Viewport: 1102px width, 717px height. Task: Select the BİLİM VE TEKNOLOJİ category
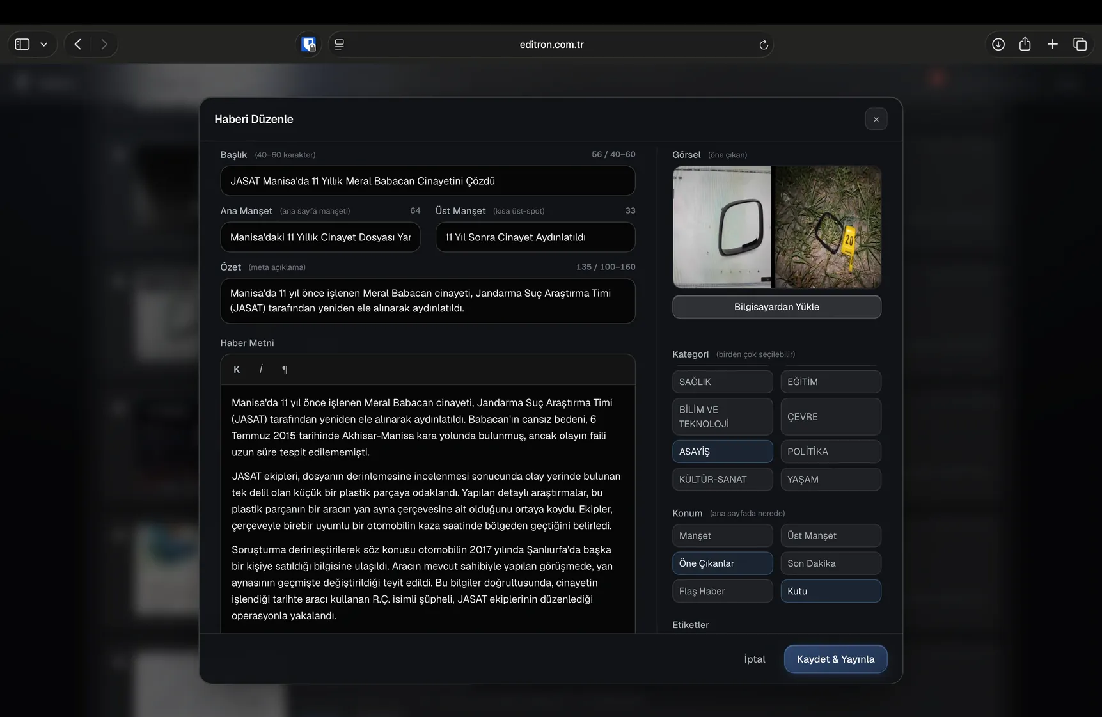[723, 416]
